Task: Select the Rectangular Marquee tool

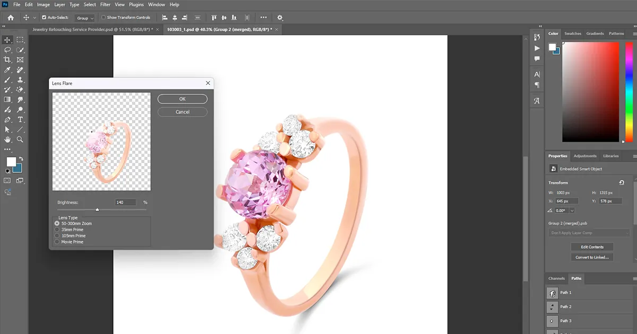Action: [20, 40]
